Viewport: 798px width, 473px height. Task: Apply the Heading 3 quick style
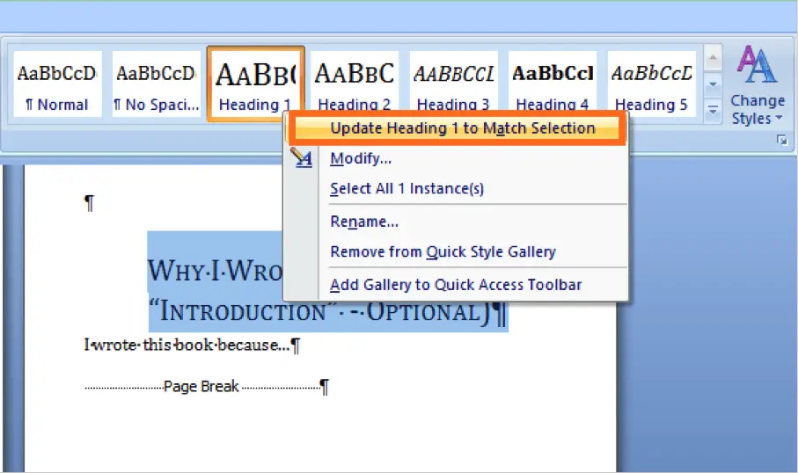(453, 82)
